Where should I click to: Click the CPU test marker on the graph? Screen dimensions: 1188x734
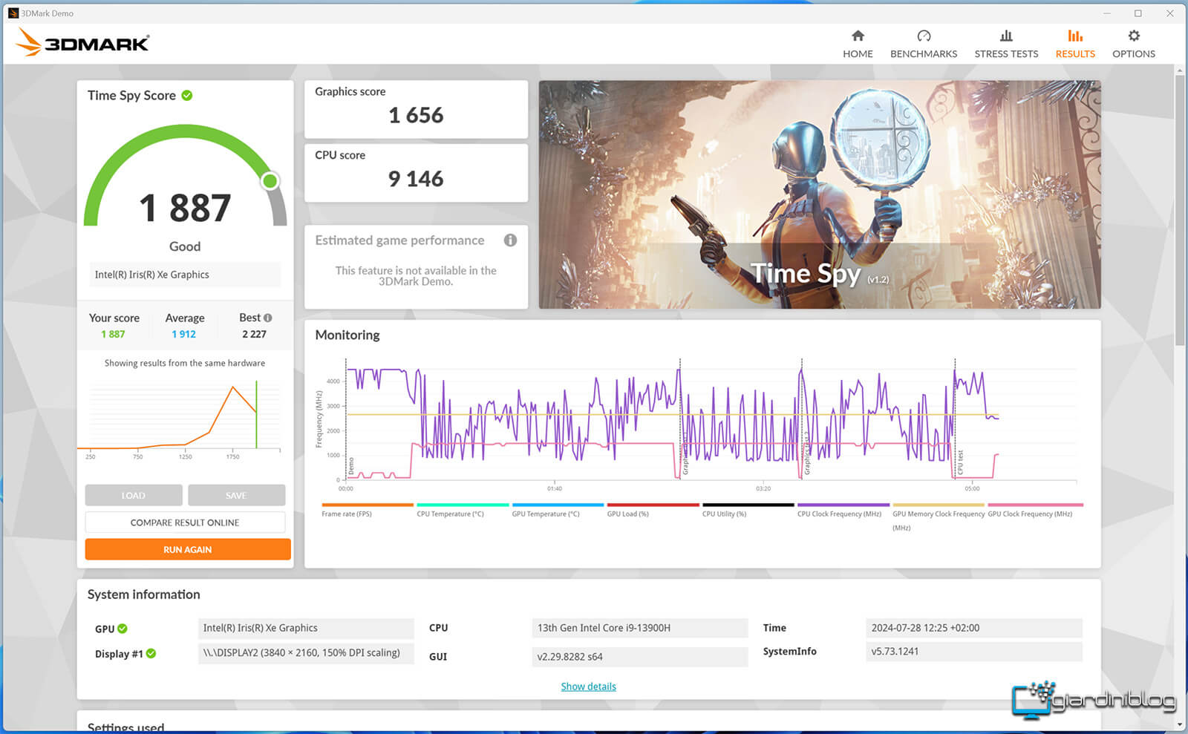[960, 462]
